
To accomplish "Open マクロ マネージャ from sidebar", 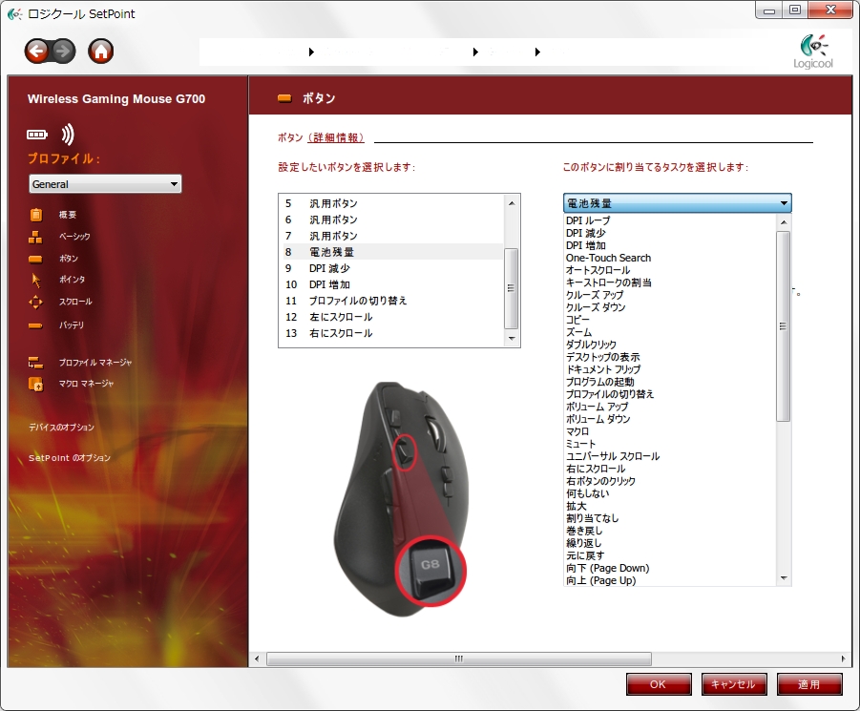I will [86, 384].
